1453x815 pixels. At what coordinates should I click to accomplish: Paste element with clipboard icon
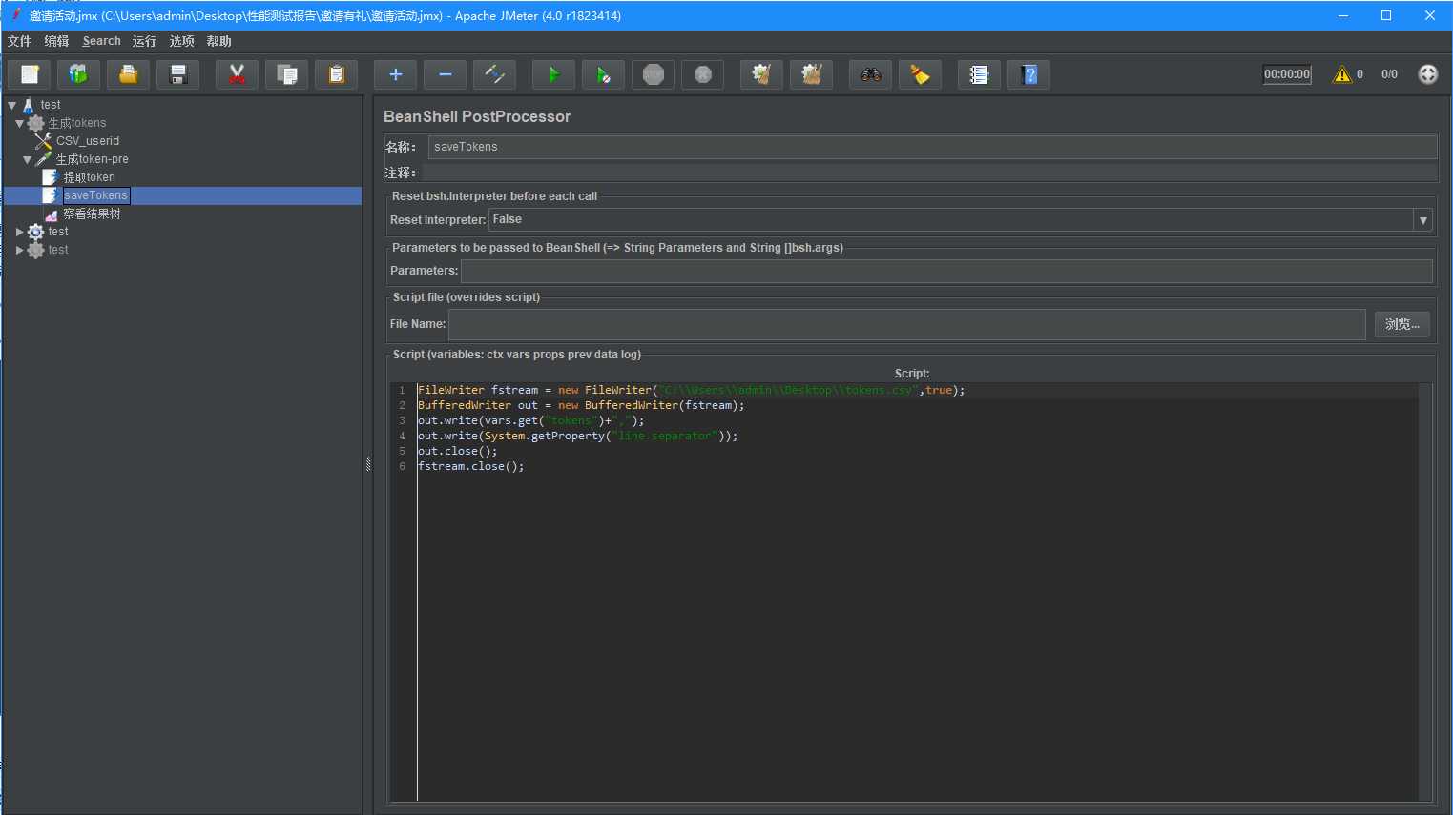point(337,74)
